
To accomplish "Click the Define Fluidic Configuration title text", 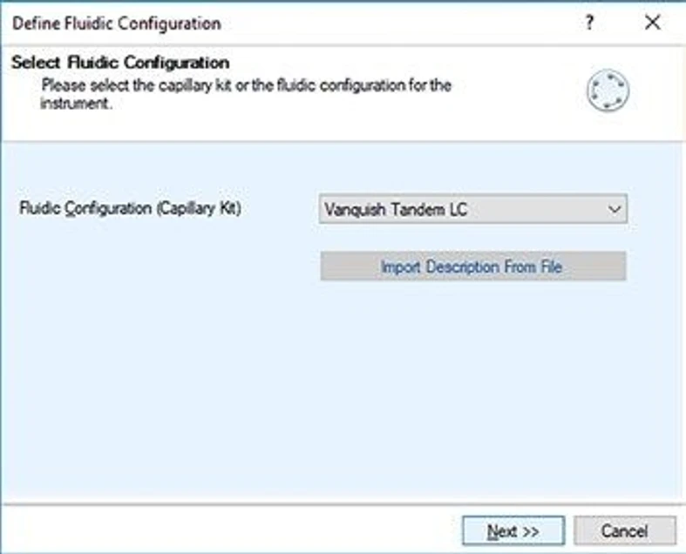I will point(116,24).
